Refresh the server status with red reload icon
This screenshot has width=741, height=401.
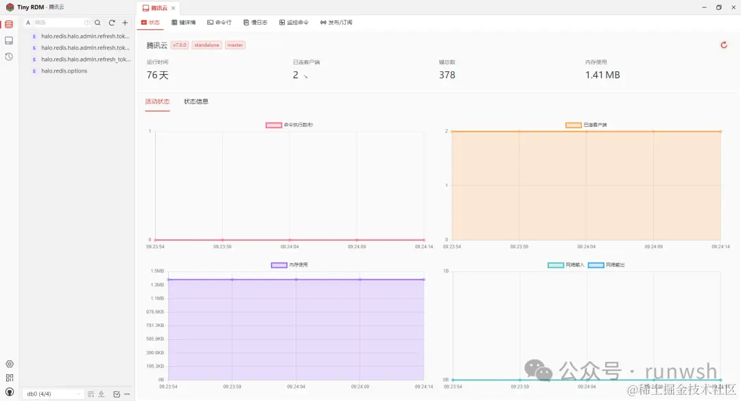724,45
